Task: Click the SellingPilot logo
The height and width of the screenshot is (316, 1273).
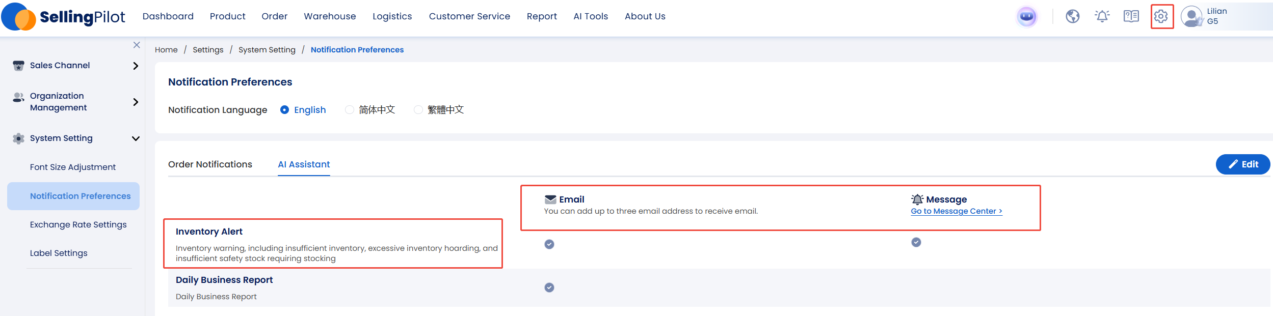Action: 63,17
